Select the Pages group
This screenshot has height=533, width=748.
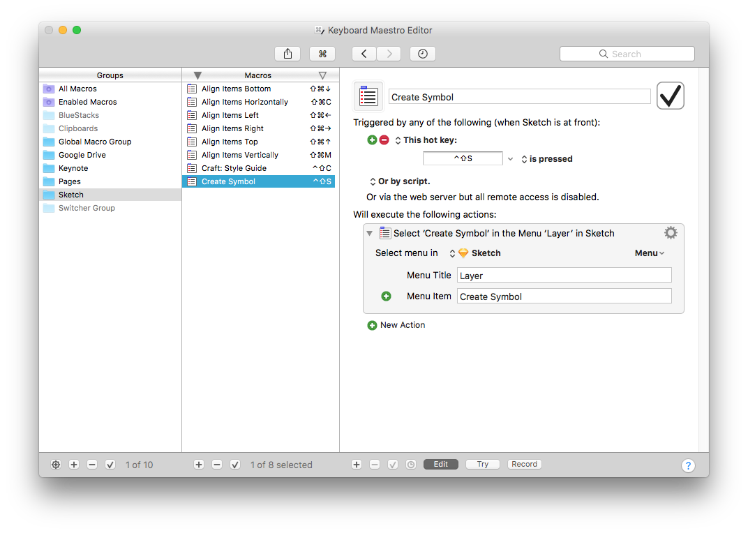point(110,182)
